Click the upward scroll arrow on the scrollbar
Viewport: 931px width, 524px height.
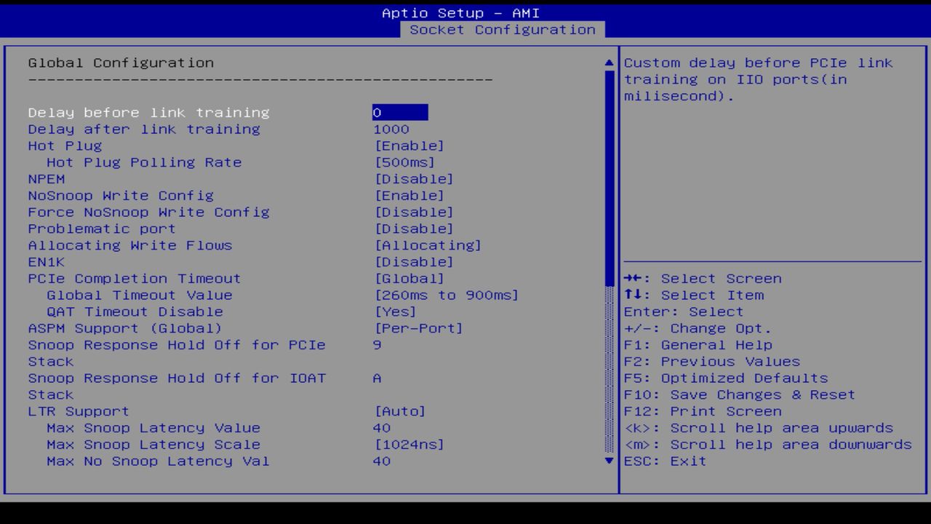(608, 62)
